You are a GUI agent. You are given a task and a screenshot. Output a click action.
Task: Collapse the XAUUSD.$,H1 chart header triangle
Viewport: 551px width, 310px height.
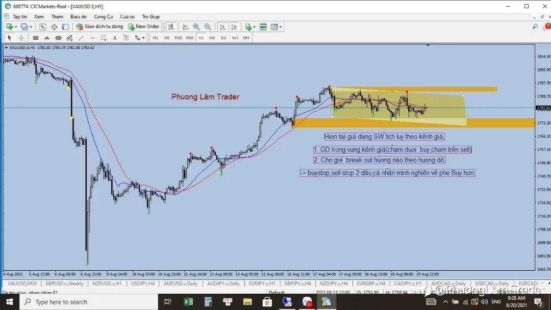[6, 47]
